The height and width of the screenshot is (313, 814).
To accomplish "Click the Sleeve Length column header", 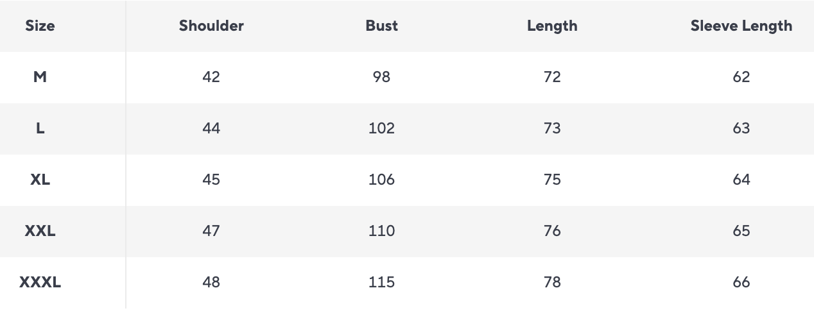I will pos(741,26).
